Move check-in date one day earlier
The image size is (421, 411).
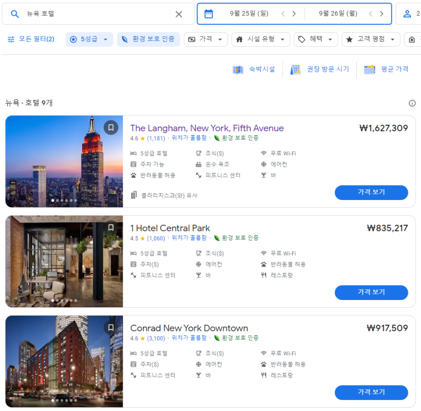click(x=283, y=14)
